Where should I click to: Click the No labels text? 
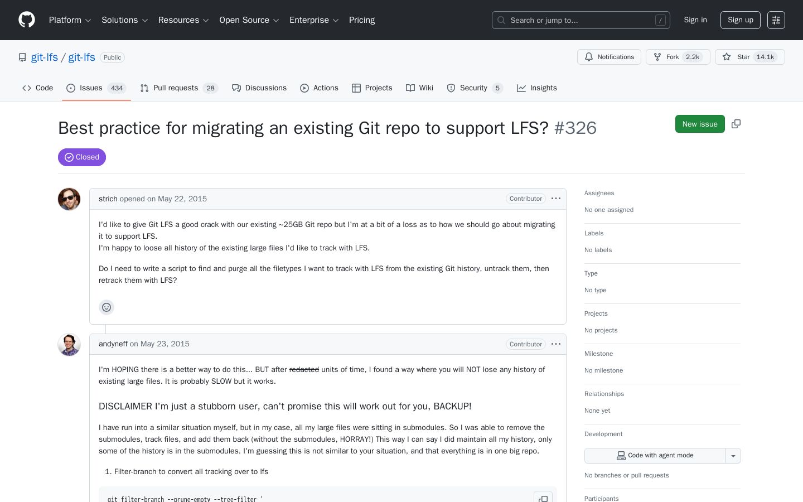click(598, 250)
